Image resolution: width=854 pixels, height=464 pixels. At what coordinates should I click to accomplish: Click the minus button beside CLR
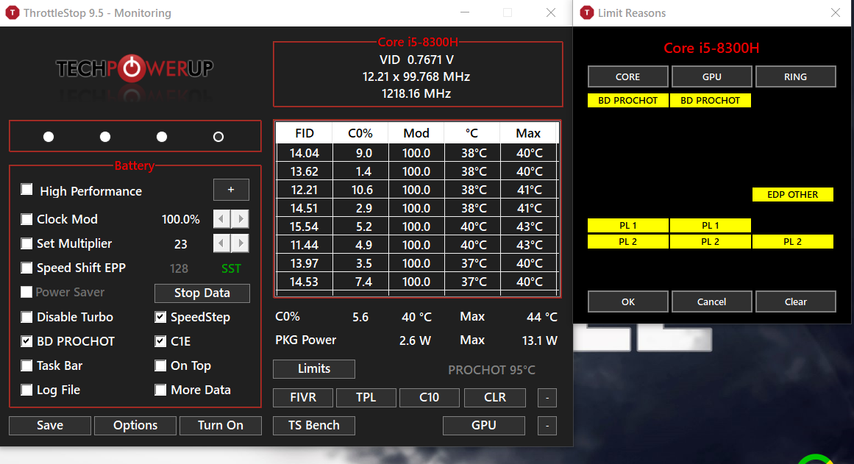547,398
